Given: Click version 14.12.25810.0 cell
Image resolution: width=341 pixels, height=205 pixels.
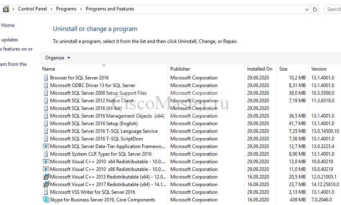Looking at the screenshot, I should 325,184.
